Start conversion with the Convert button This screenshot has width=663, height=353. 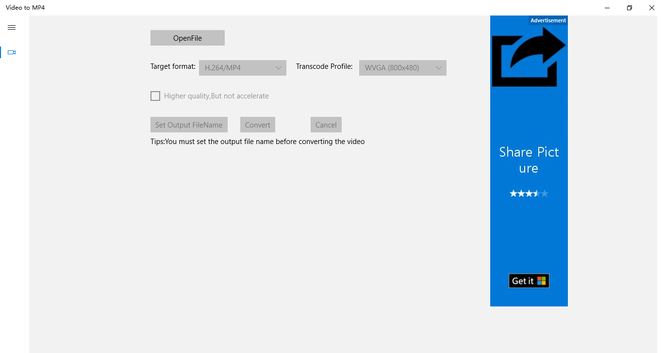tap(258, 125)
